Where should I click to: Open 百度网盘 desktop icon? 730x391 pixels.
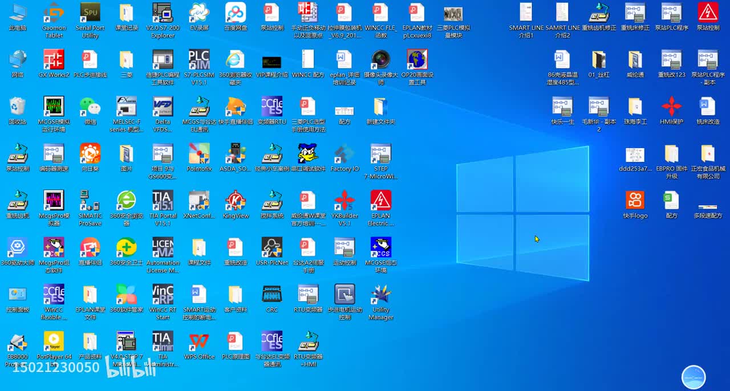236,13
